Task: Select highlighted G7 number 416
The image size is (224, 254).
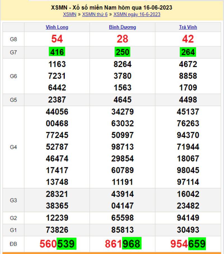Action: tap(57, 52)
